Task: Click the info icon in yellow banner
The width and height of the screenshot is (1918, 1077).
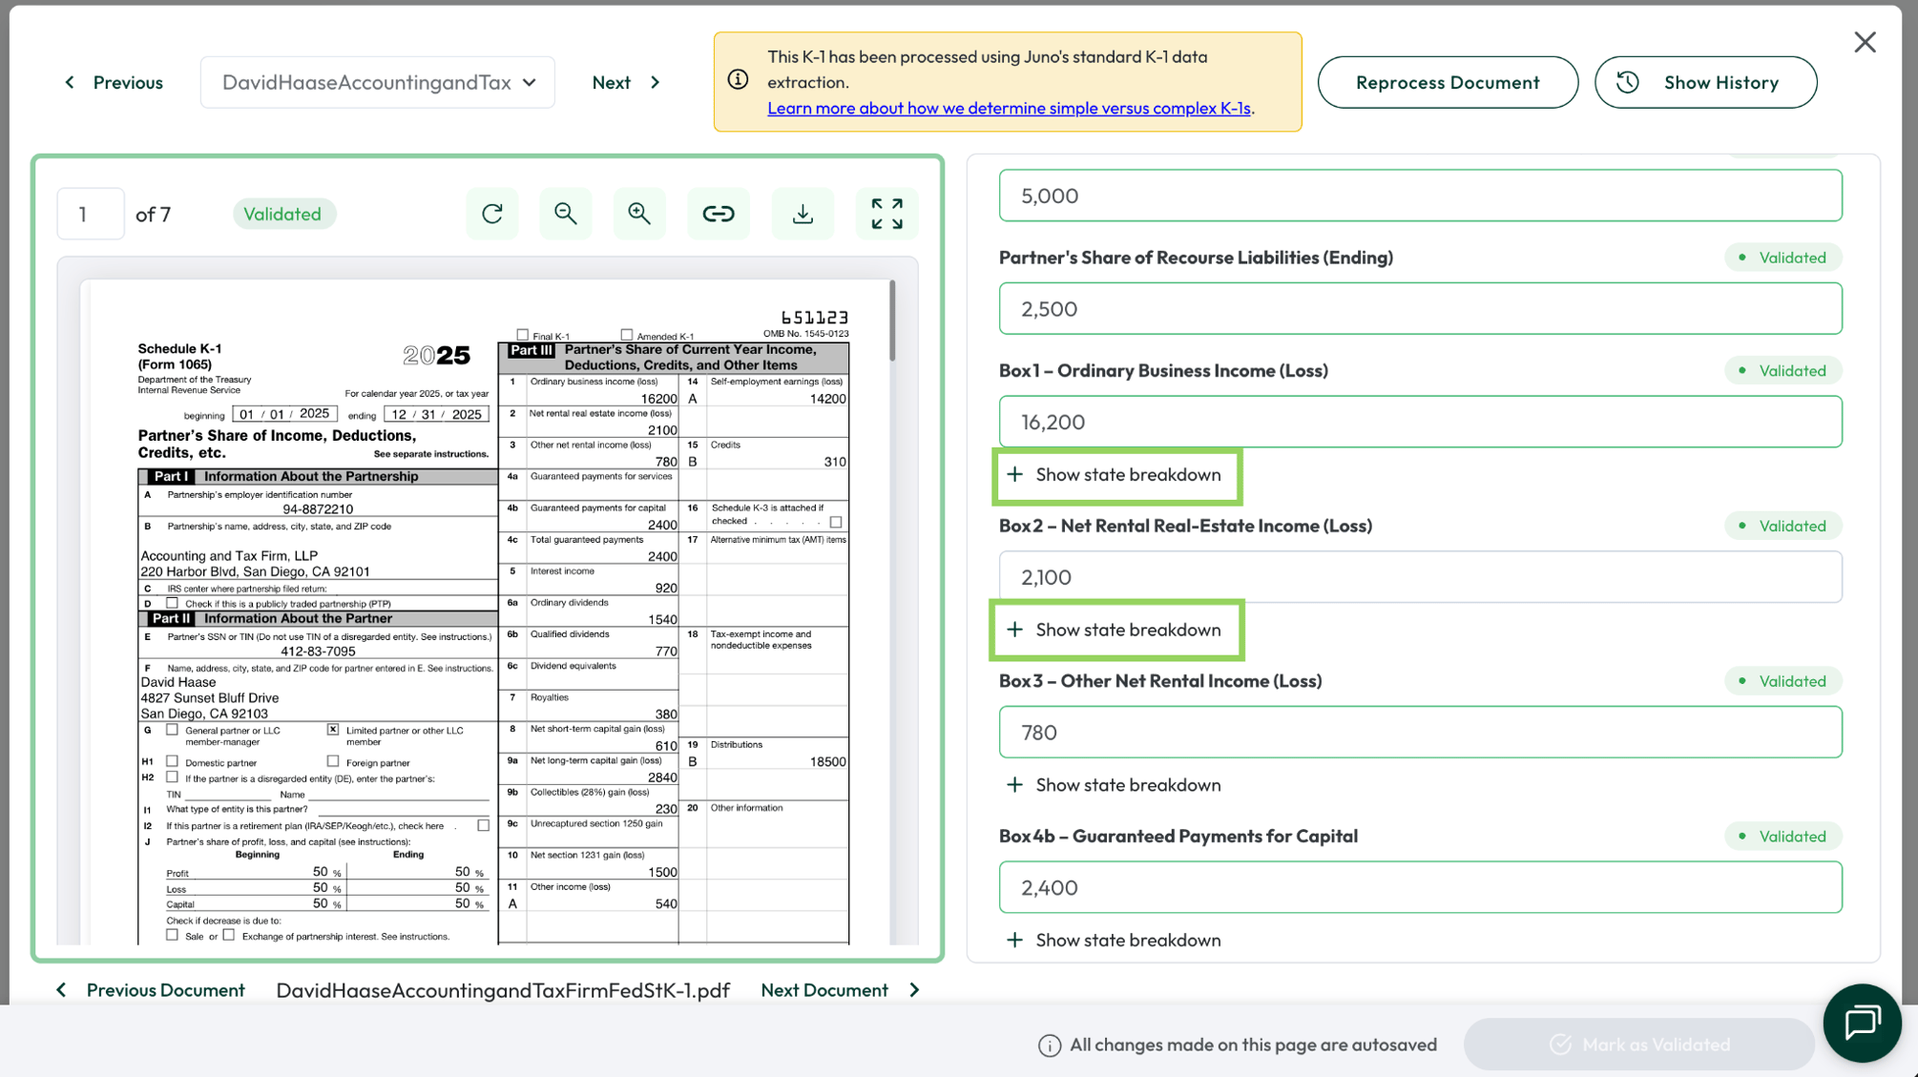Action: tap(739, 79)
